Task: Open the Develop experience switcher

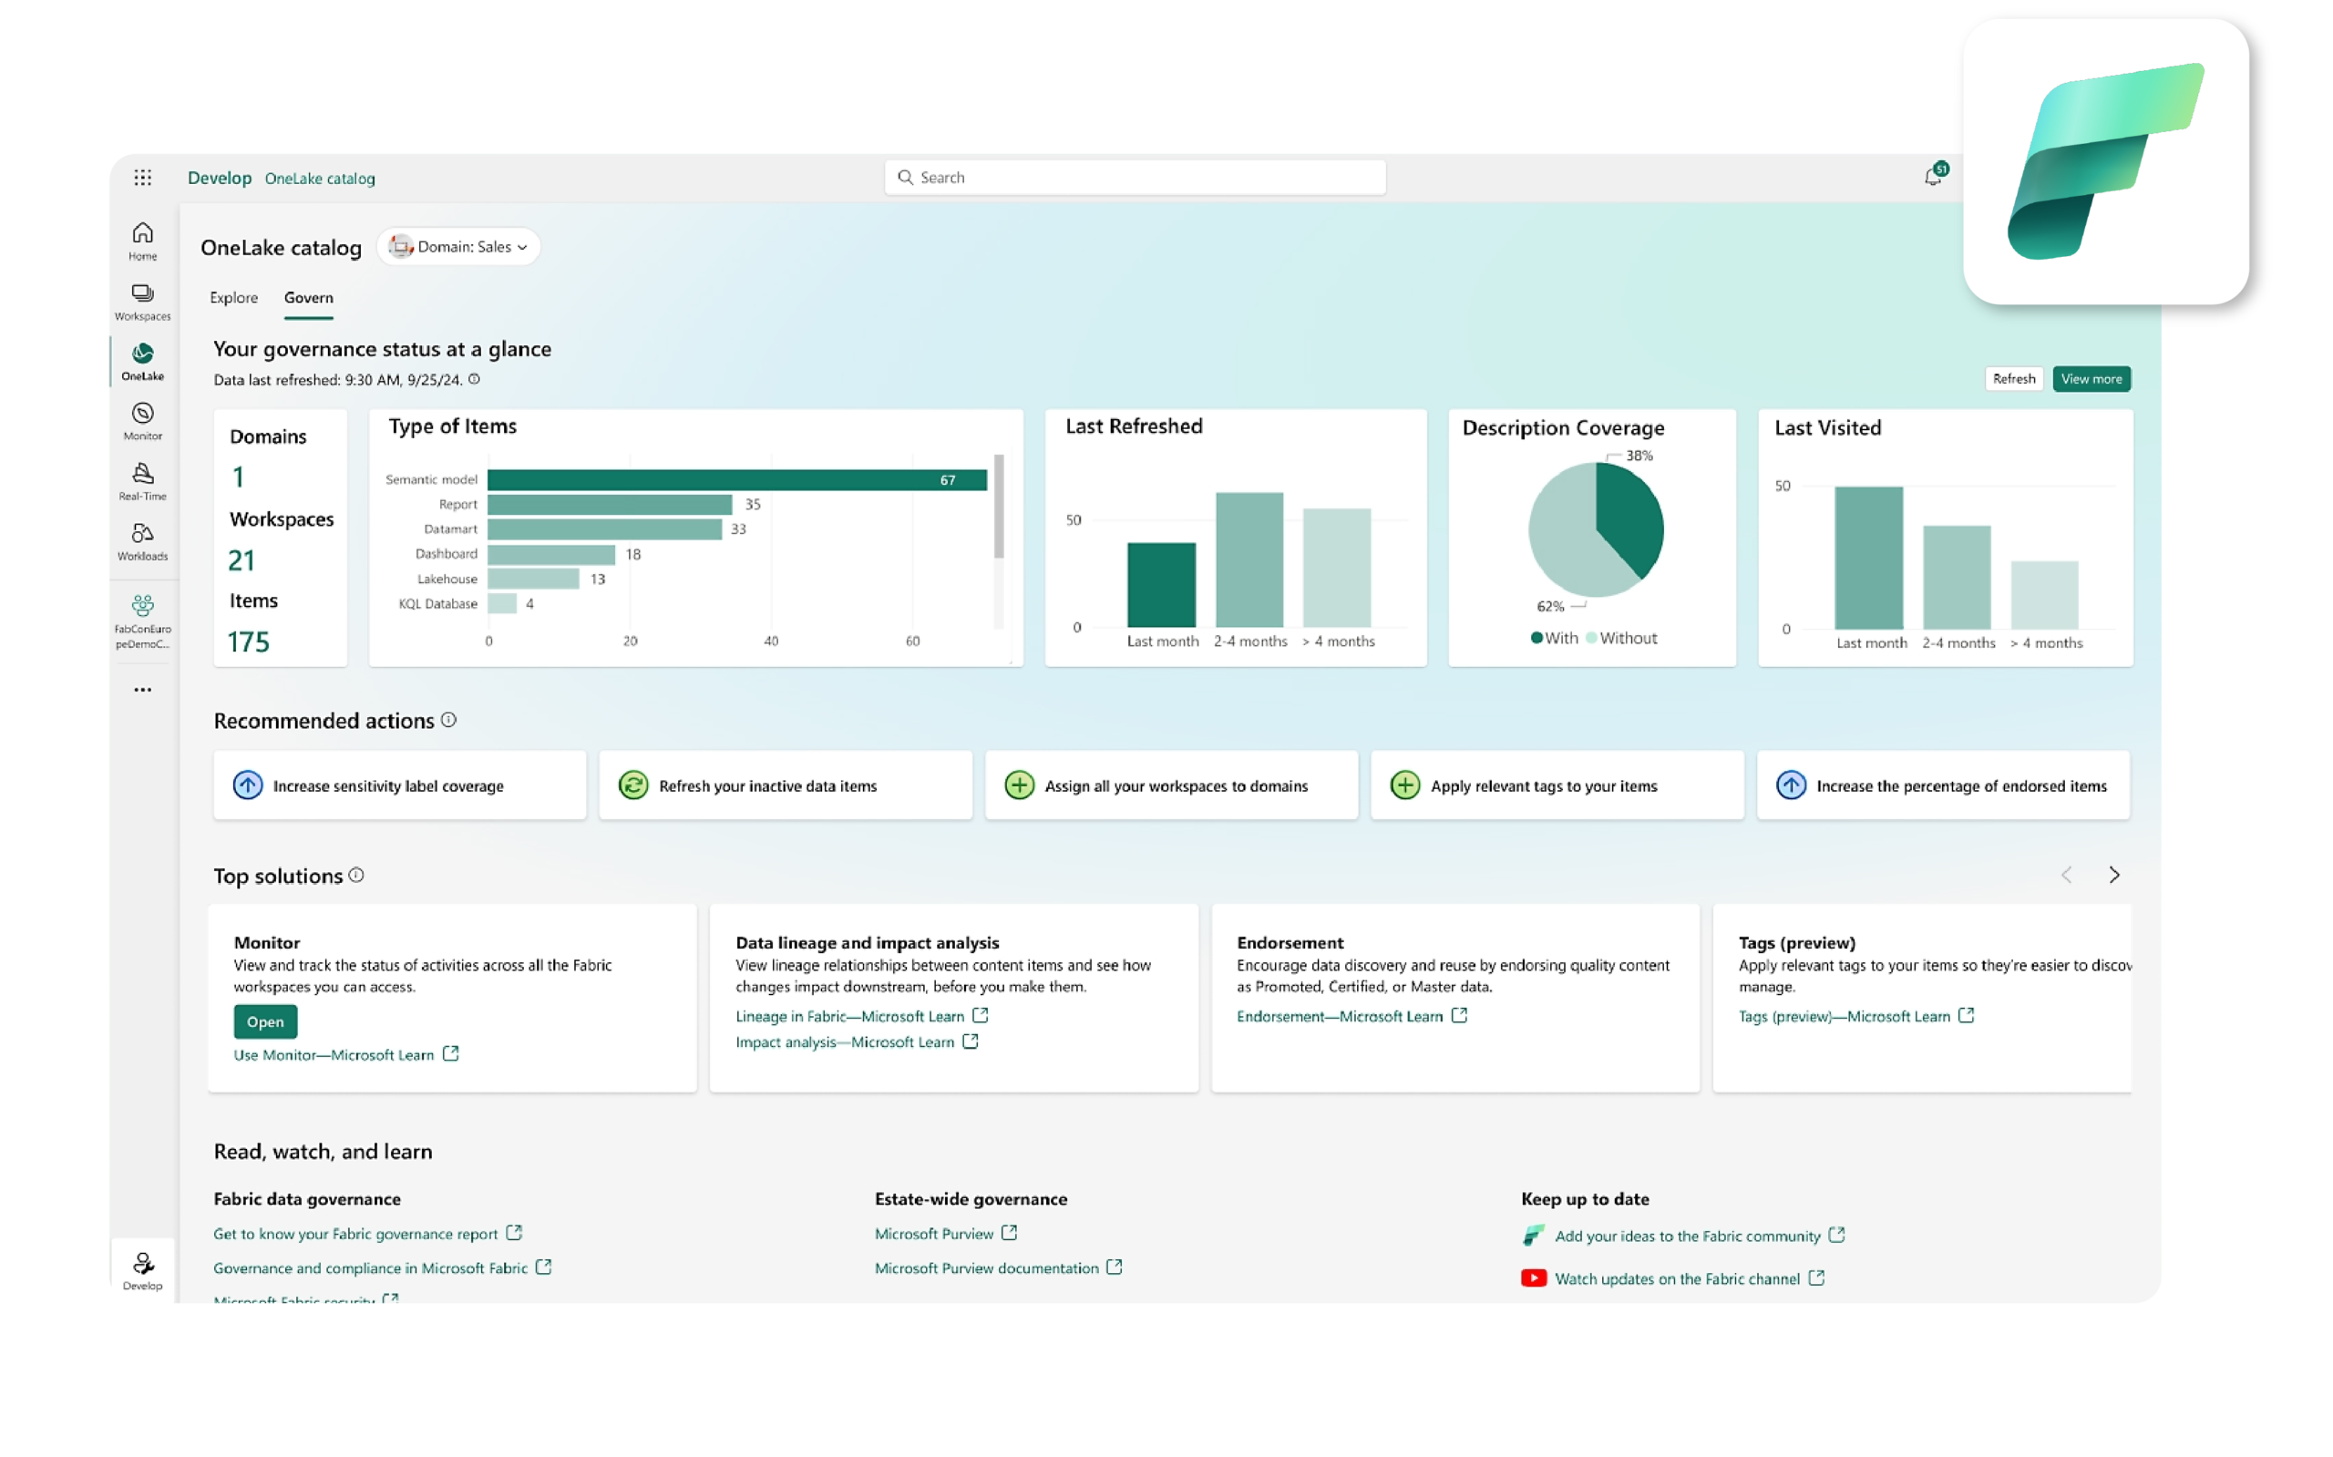Action: [142, 1270]
